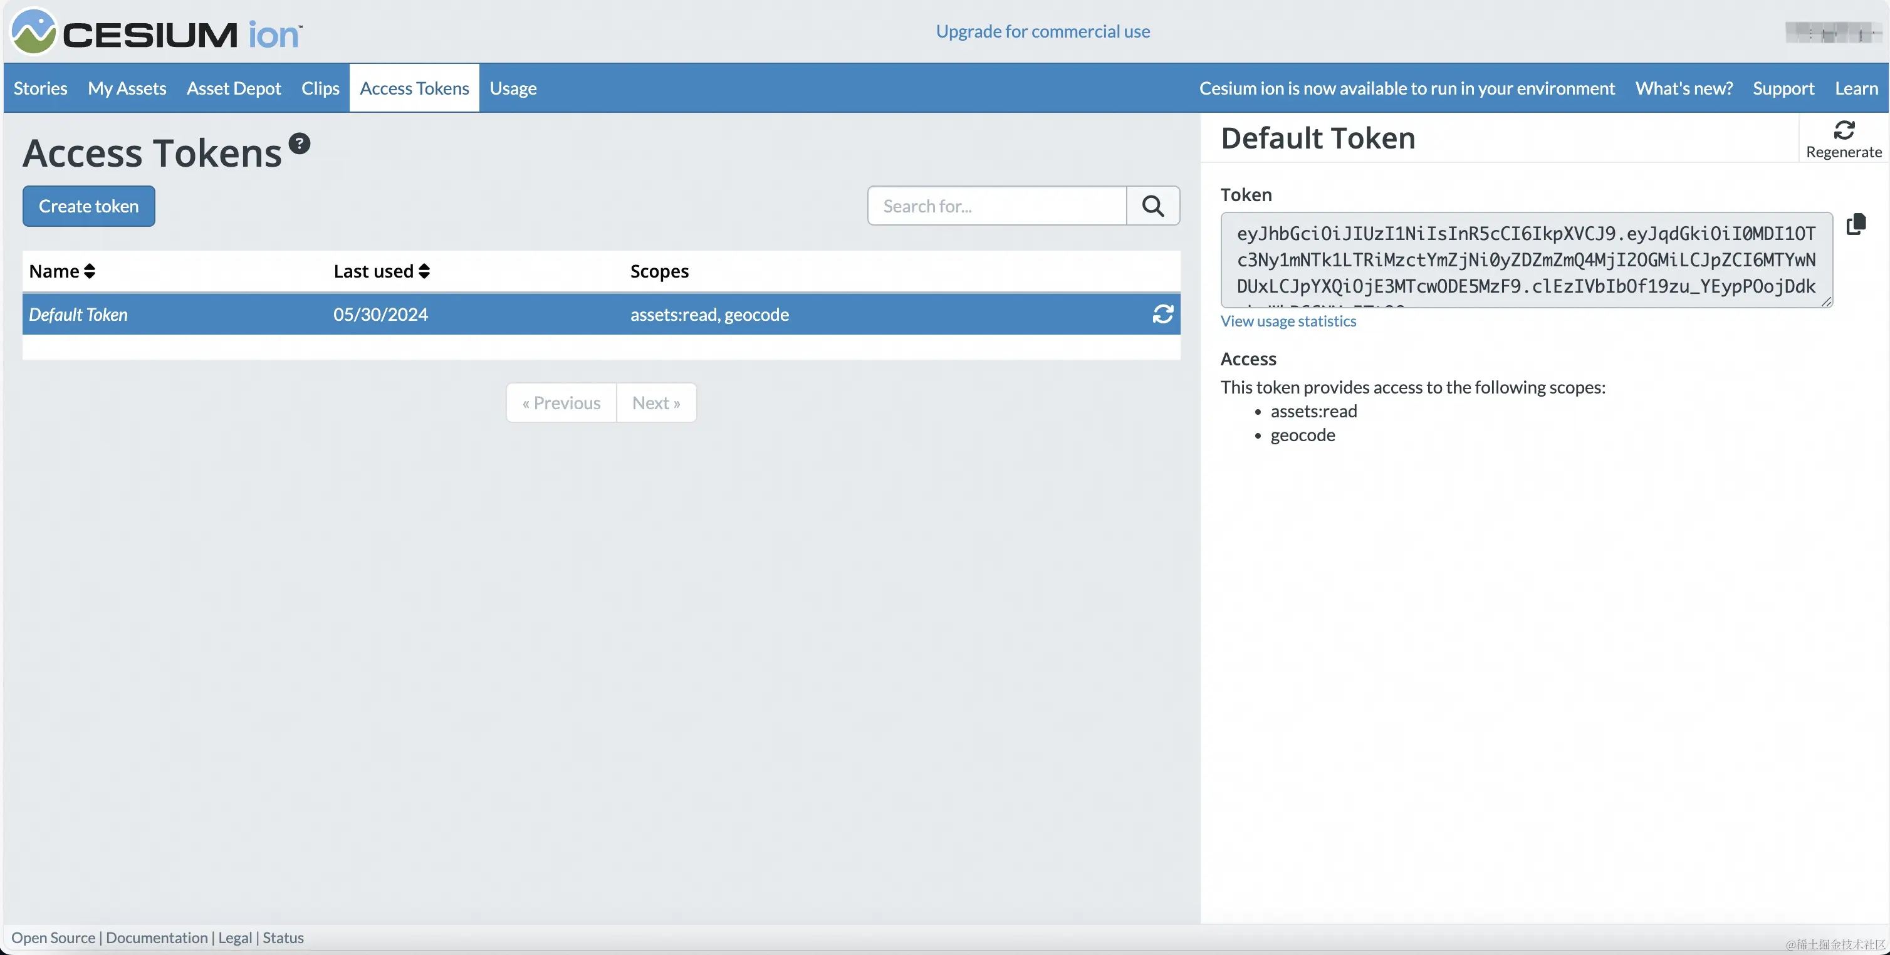Viewport: 1890px width, 955px height.
Task: Switch to My Assets tab
Action: (x=127, y=88)
